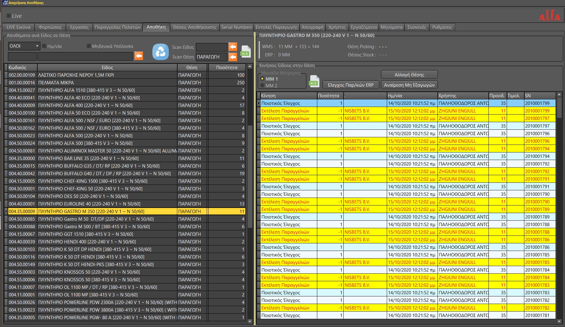This screenshot has height=327, width=565.
Task: Click the wide description search field
Action: click(85, 56)
